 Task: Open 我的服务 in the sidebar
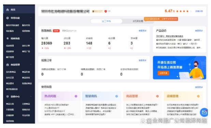pos(10,31)
